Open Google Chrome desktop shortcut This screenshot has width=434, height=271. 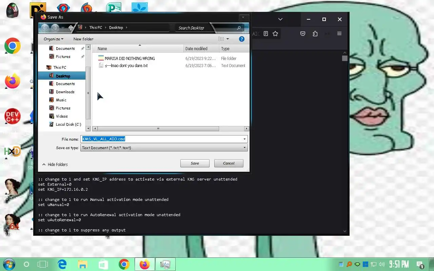[x=13, y=46]
